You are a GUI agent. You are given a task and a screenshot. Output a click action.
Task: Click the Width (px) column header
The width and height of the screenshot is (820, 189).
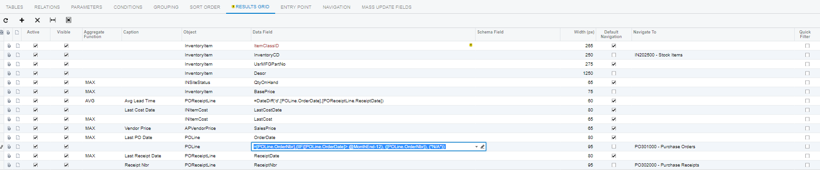pos(583,32)
